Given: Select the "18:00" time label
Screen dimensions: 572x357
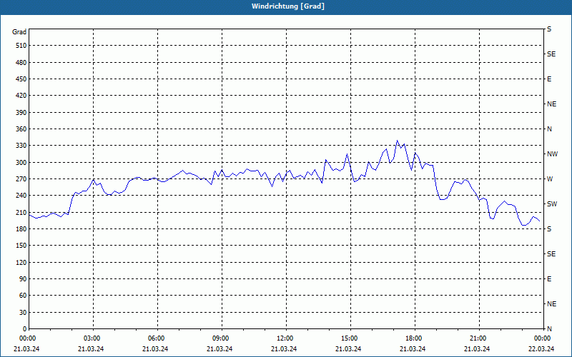Looking at the screenshot, I should click(x=415, y=338).
